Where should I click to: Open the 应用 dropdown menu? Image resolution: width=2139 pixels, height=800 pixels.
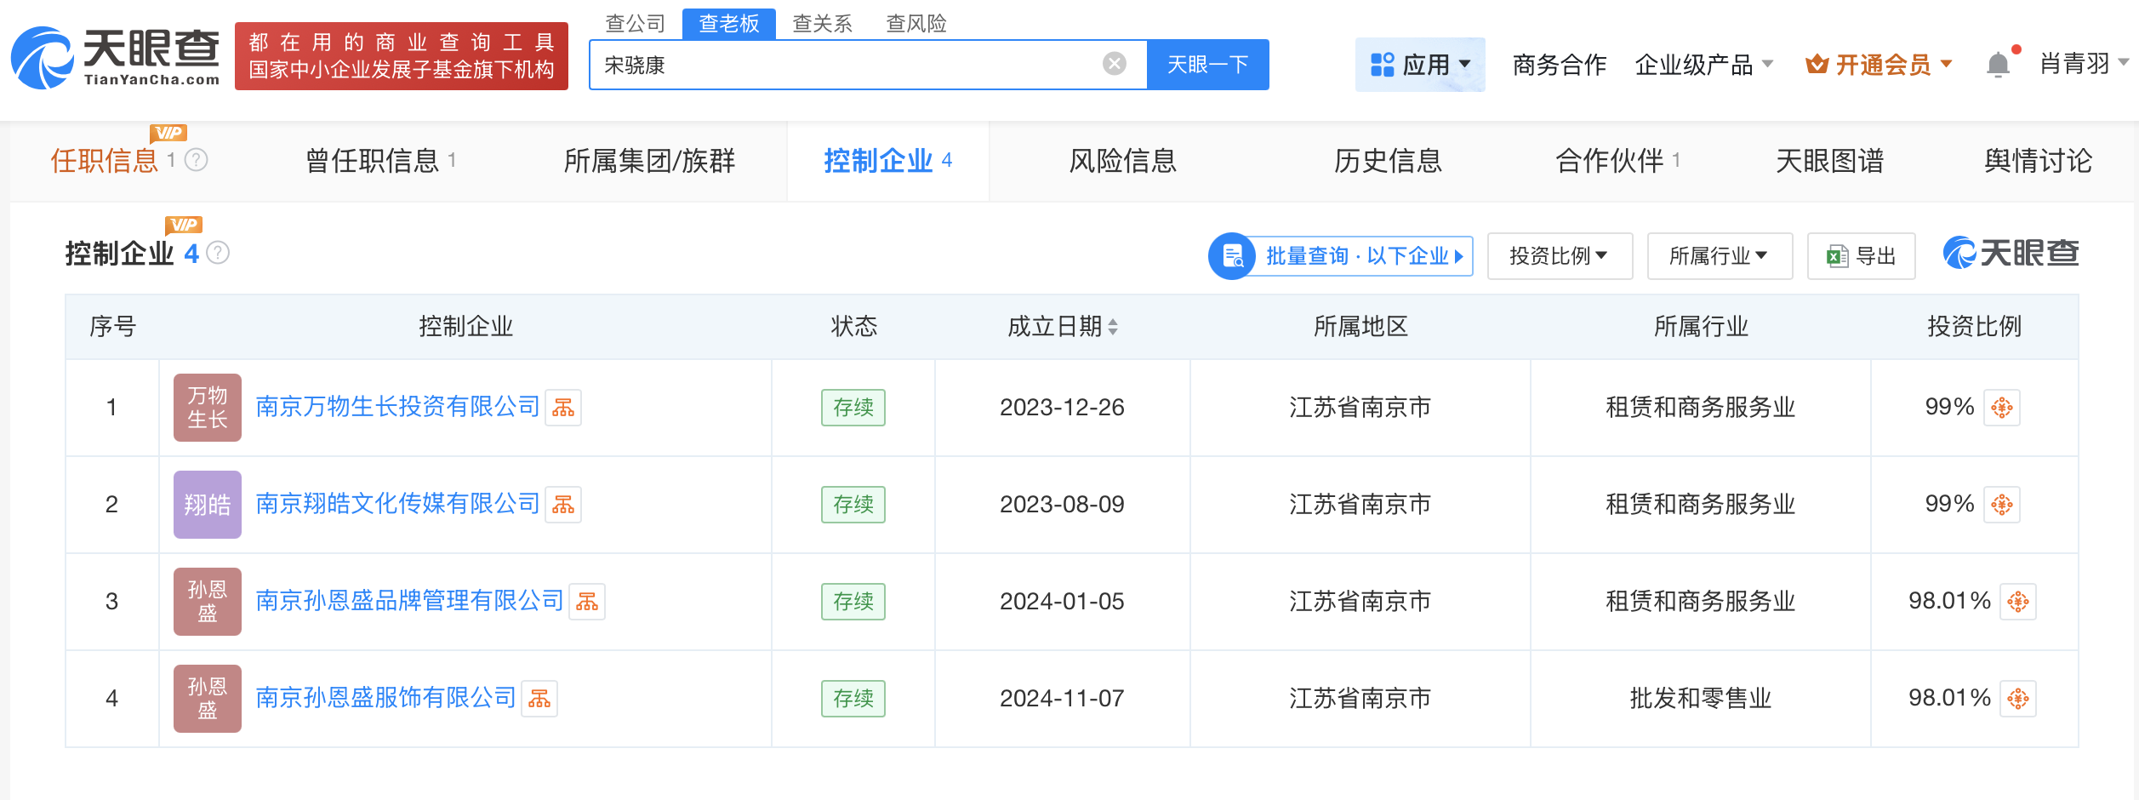[x=1420, y=65]
